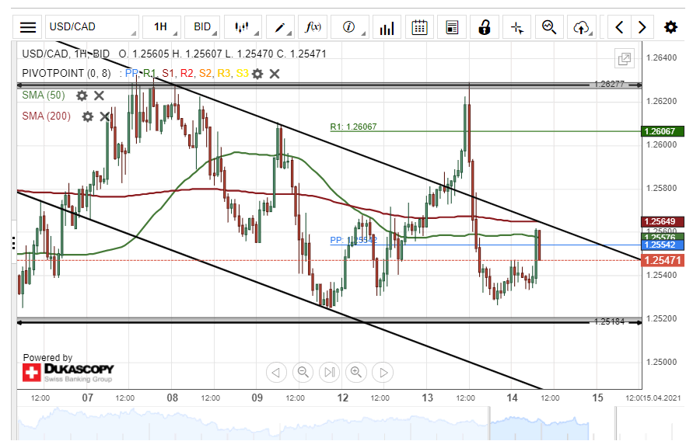
Task: Zoom in with the round plus magnifier
Action: tap(356, 373)
